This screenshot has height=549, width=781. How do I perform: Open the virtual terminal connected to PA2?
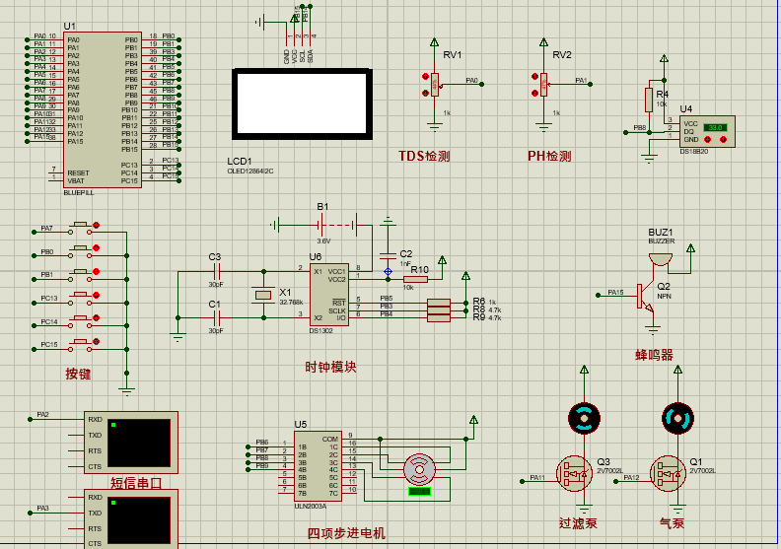pyautogui.click(x=131, y=443)
